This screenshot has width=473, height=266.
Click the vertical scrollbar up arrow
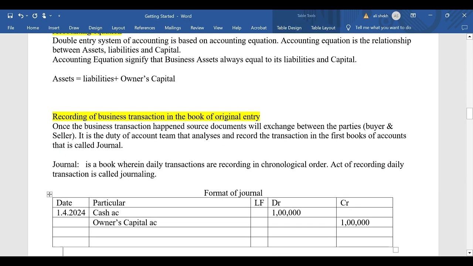coord(470,37)
